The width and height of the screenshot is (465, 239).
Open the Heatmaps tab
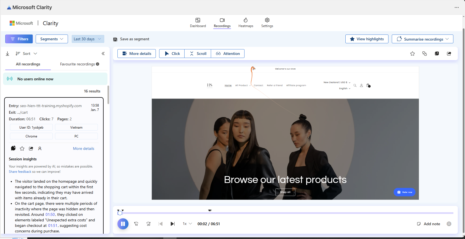(x=246, y=23)
